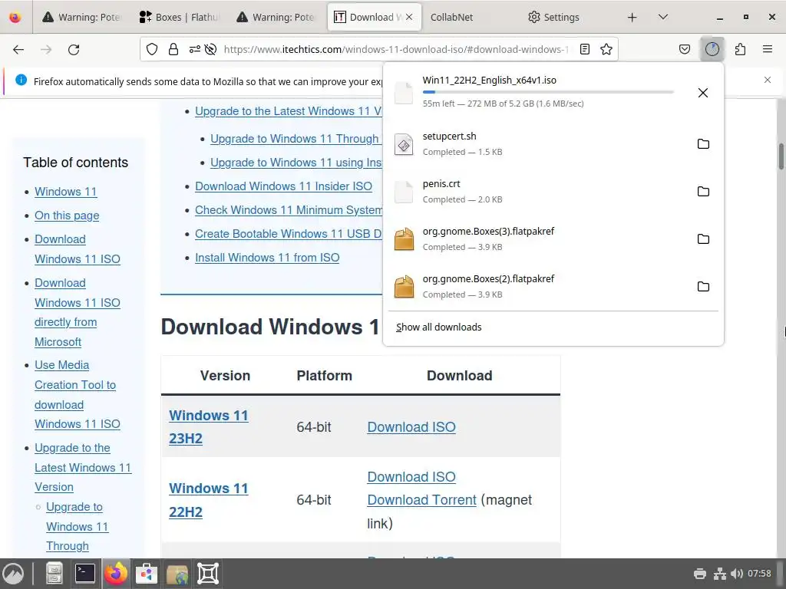Click Show all downloads

pos(438,327)
